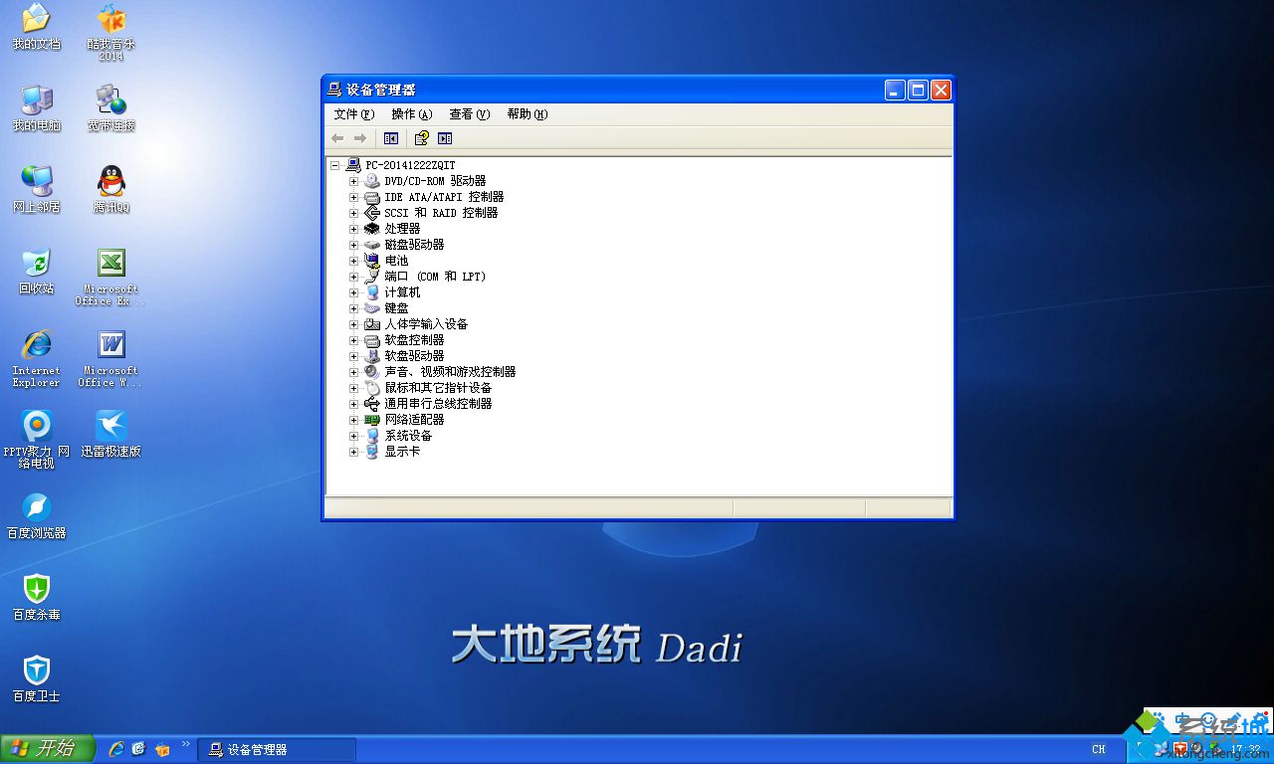This screenshot has height=764, width=1274.
Task: Expand the 键盘 node
Action: click(353, 308)
